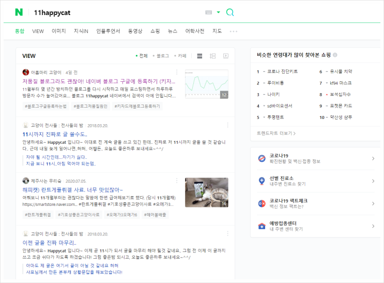Open shopping trend 코로나 진단키트

click(282, 71)
